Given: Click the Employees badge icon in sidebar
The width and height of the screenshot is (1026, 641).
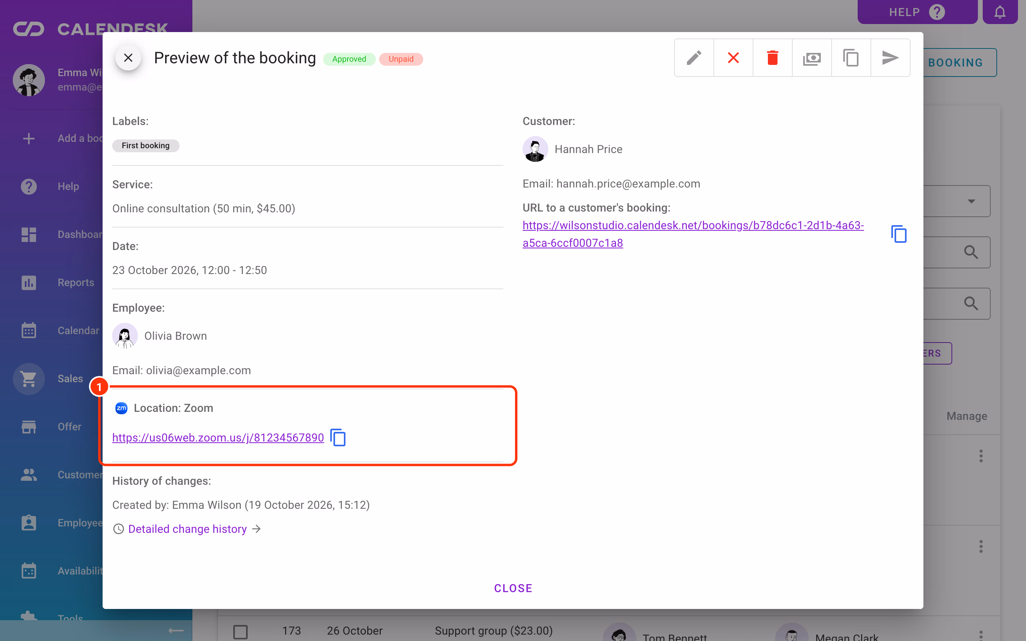Looking at the screenshot, I should pos(29,523).
